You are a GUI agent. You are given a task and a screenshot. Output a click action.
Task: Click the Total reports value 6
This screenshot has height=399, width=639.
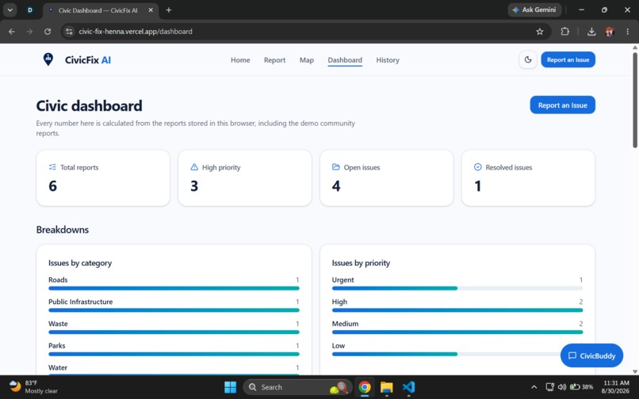coord(52,186)
